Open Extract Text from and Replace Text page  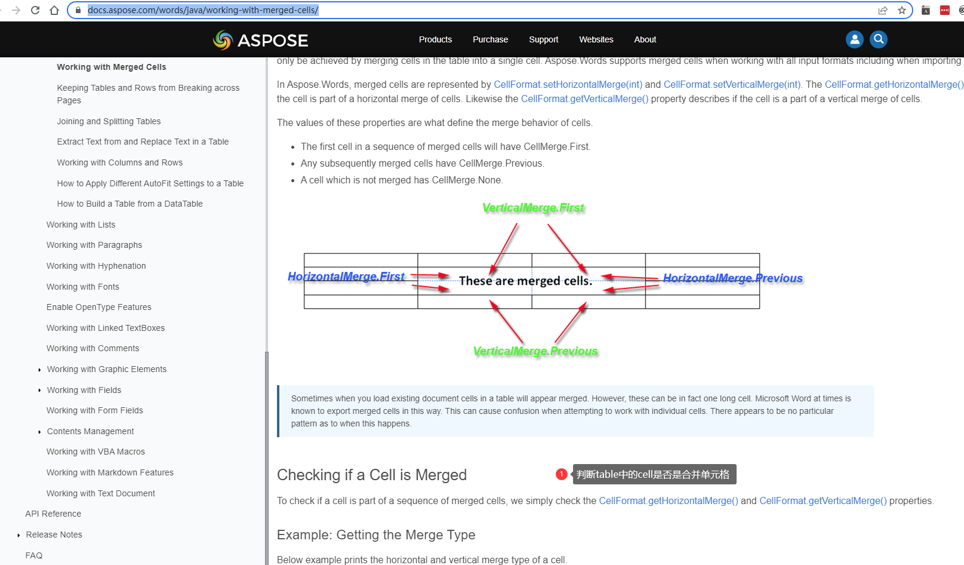point(143,142)
